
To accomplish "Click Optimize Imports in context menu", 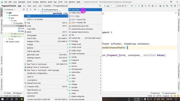I will (x=46, y=58).
